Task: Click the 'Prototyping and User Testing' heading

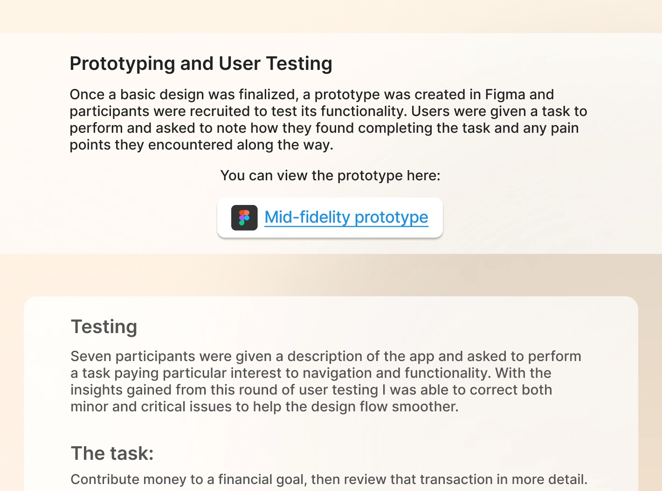Action: tap(201, 64)
